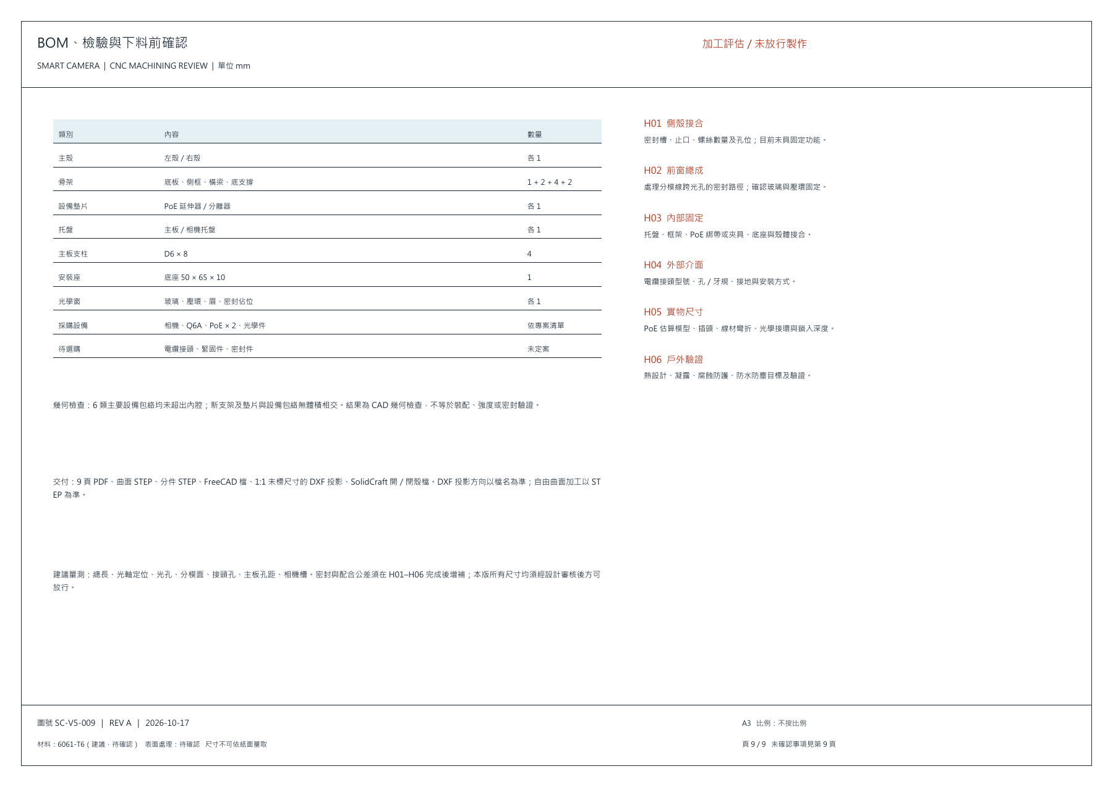This screenshot has width=1113, height=787.
Task: Select the '主殼' table cell
Action: pyautogui.click(x=66, y=158)
